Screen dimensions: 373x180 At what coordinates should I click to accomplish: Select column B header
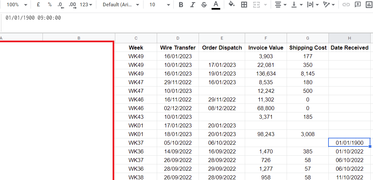pos(79,38)
